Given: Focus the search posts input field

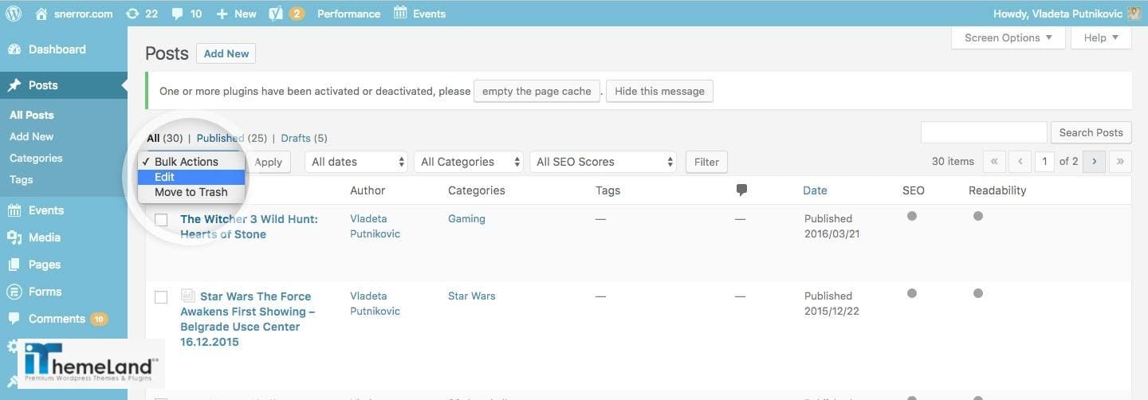Looking at the screenshot, I should coord(984,132).
